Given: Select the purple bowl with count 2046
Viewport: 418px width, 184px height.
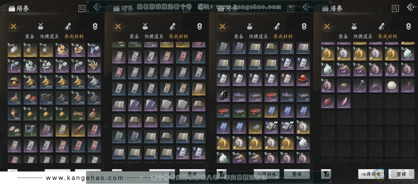Looking at the screenshot, I should (x=239, y=95).
